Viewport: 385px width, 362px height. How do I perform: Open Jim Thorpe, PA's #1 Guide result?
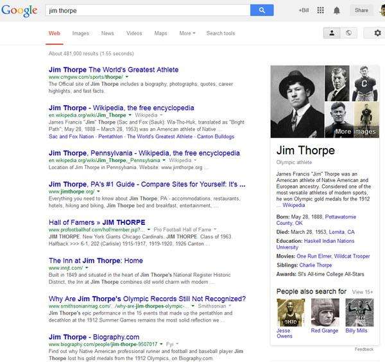click(x=147, y=185)
